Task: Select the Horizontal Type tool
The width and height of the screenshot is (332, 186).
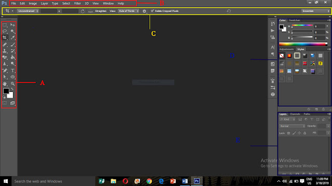Action: coord(12,70)
